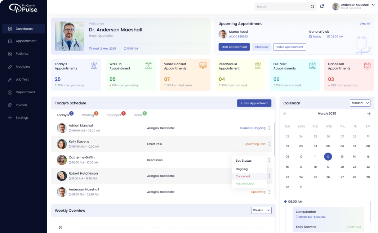Go to the Invoice page in sidebar
The height and width of the screenshot is (233, 378).
(21, 105)
